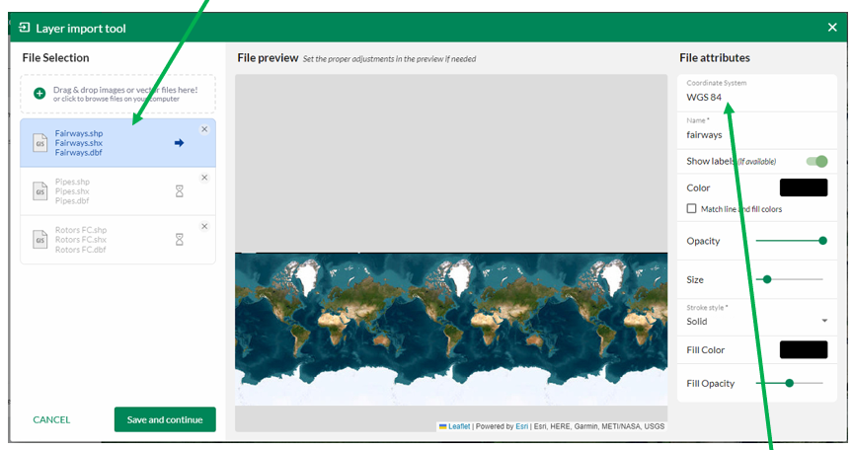Click the hourglass icon on Pipes row

pos(180,191)
